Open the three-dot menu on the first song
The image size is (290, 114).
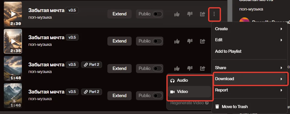(214, 14)
